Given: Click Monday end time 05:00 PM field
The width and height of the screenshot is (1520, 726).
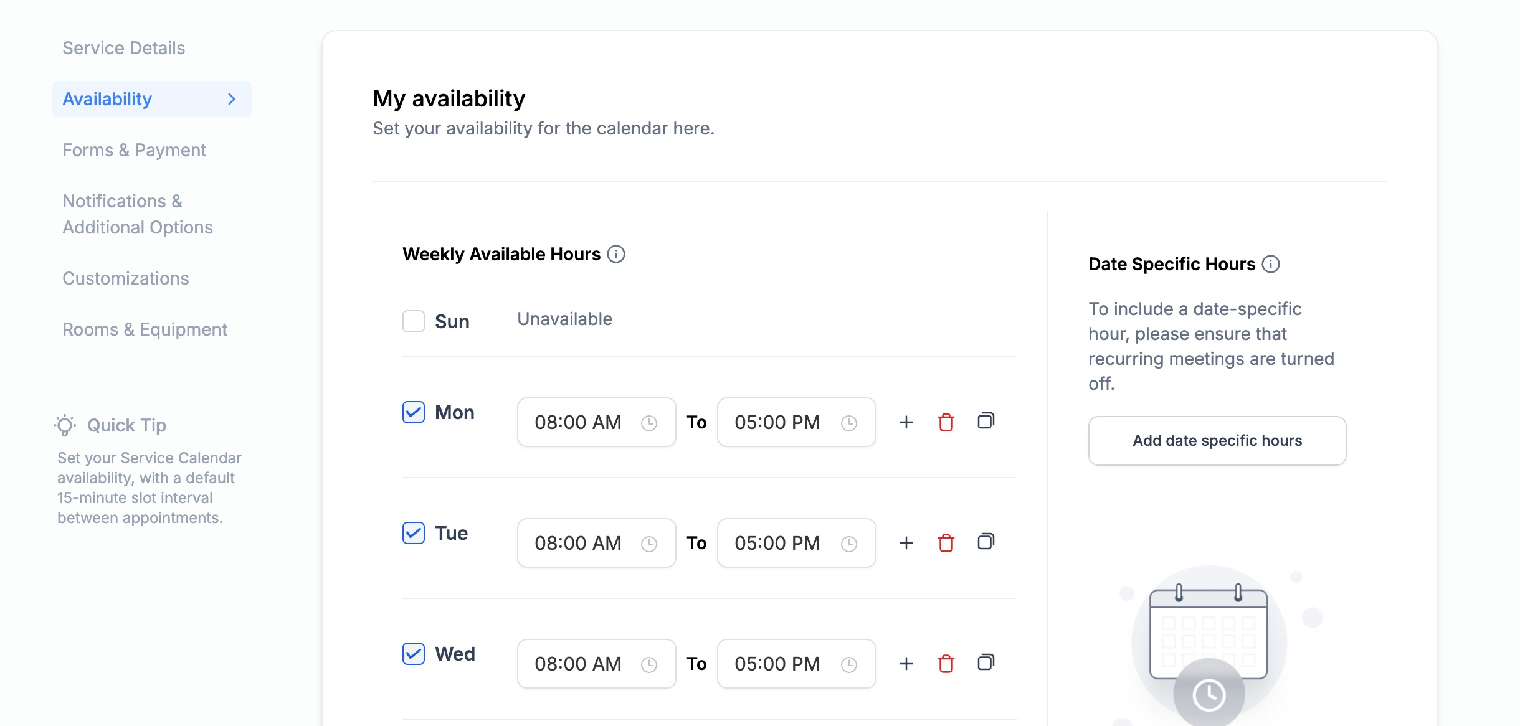Looking at the screenshot, I should click(x=796, y=422).
